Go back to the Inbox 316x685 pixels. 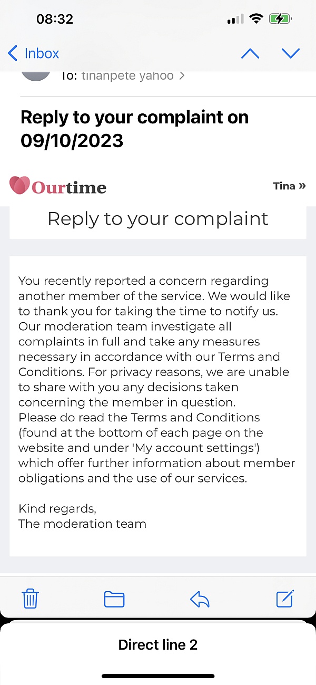tap(34, 53)
